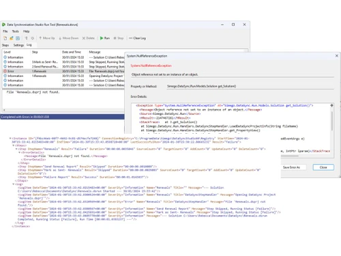Click the Level column header
Screen dimensions: 341x256
coord(8,52)
